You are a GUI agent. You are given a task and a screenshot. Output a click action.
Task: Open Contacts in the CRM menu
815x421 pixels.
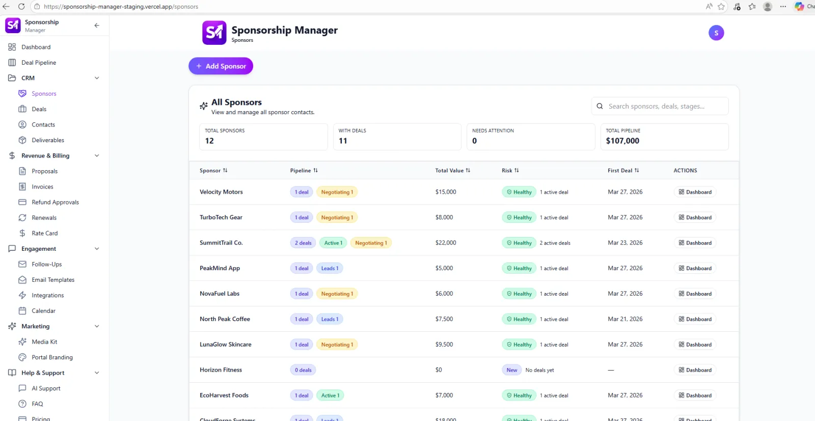pyautogui.click(x=43, y=124)
